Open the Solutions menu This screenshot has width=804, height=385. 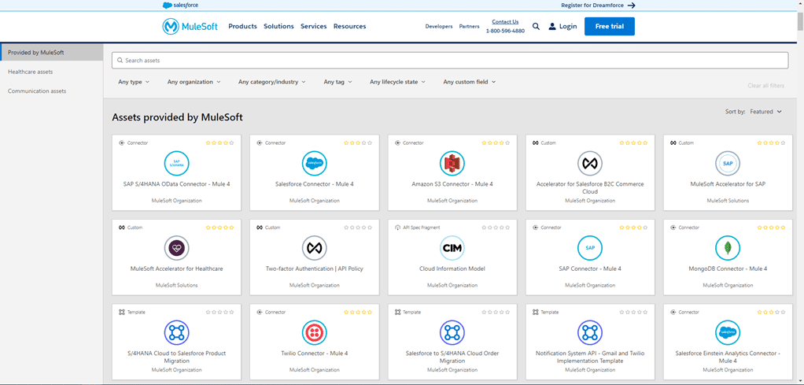(x=279, y=26)
